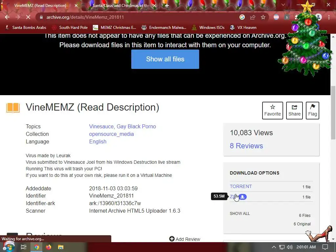Open the tab search dropdown arrow
This screenshot has width=336, height=252.
283,5
